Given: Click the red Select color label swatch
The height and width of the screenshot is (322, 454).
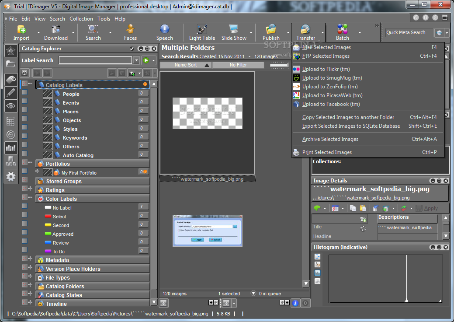Looking at the screenshot, I should pyautogui.click(x=48, y=216).
